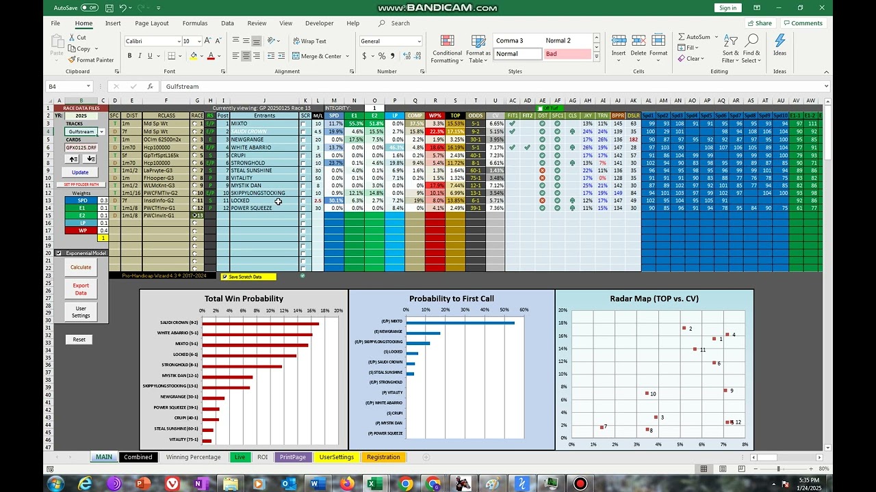Open the Formulas ribbon tab
Screen dimensions: 876x492
(x=195, y=23)
